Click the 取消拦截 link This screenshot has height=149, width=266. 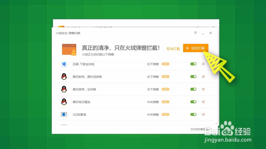(x=173, y=49)
